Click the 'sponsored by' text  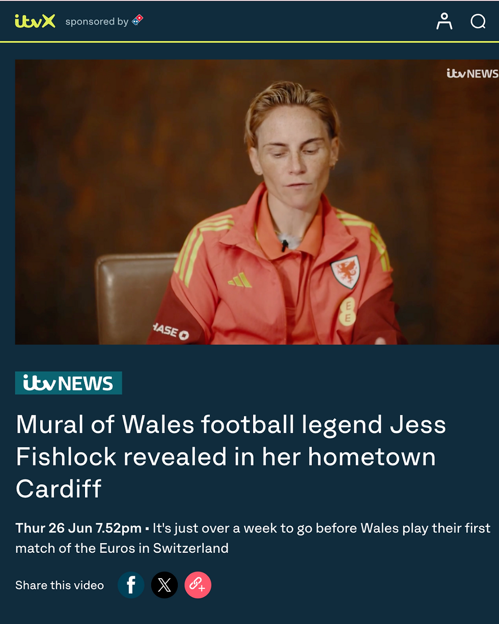97,21
